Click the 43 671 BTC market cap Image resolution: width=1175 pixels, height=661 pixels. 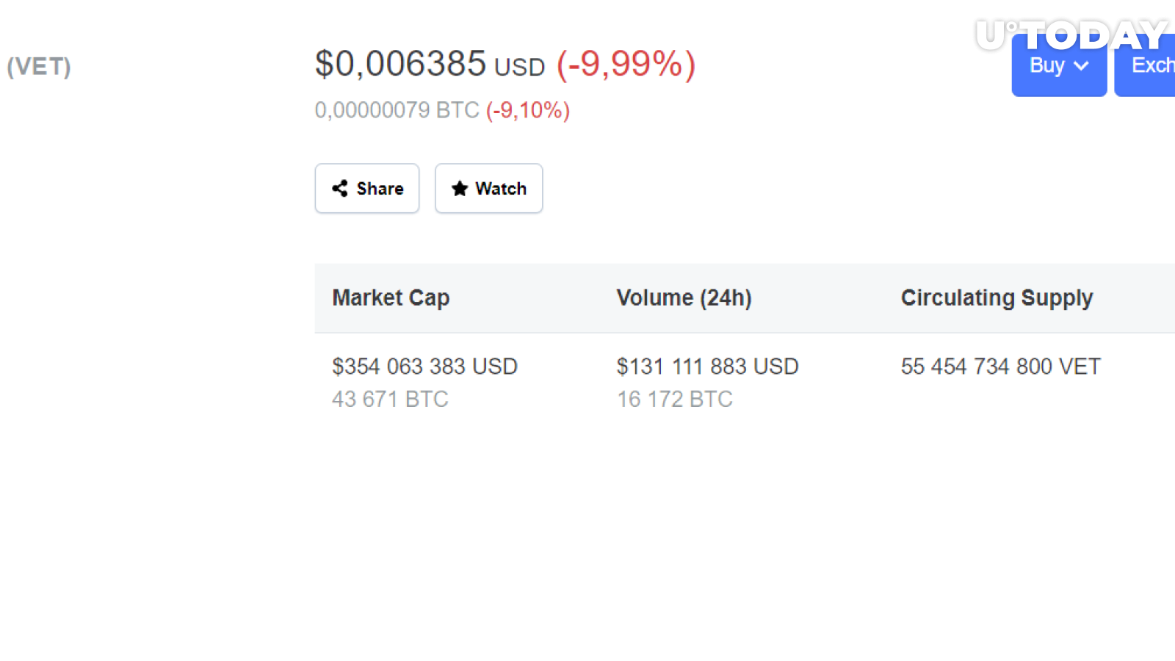pos(390,399)
